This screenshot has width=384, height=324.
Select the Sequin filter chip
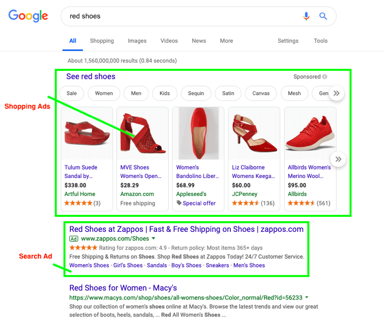point(196,93)
